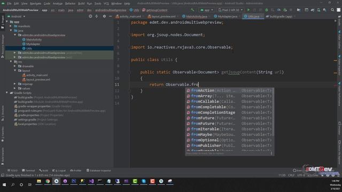This screenshot has height=192, width=342.
Task: Open the Refactor menu
Action: click(70, 4)
